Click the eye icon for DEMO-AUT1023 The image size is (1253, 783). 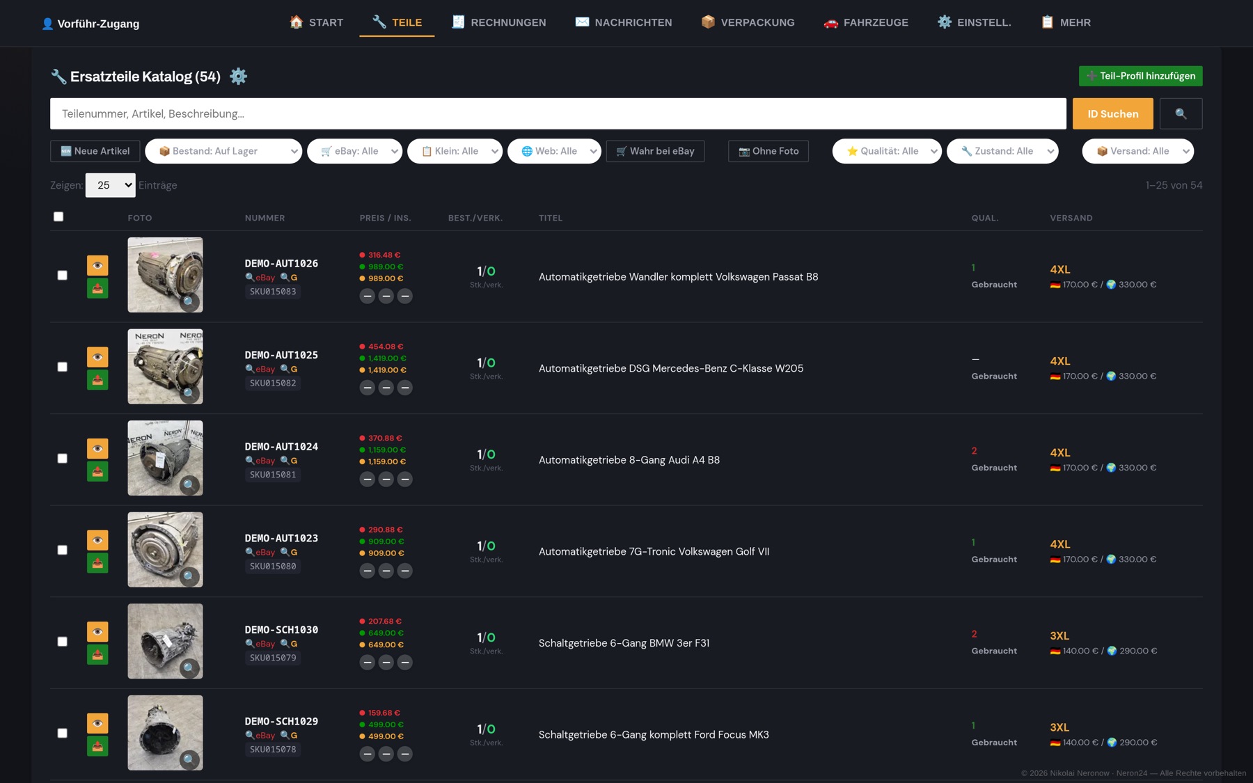pos(97,540)
